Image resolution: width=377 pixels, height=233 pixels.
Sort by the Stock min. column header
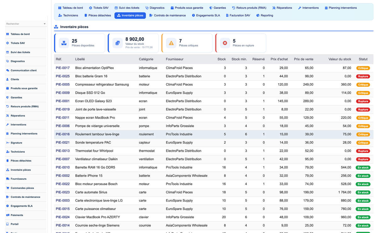tap(239, 59)
